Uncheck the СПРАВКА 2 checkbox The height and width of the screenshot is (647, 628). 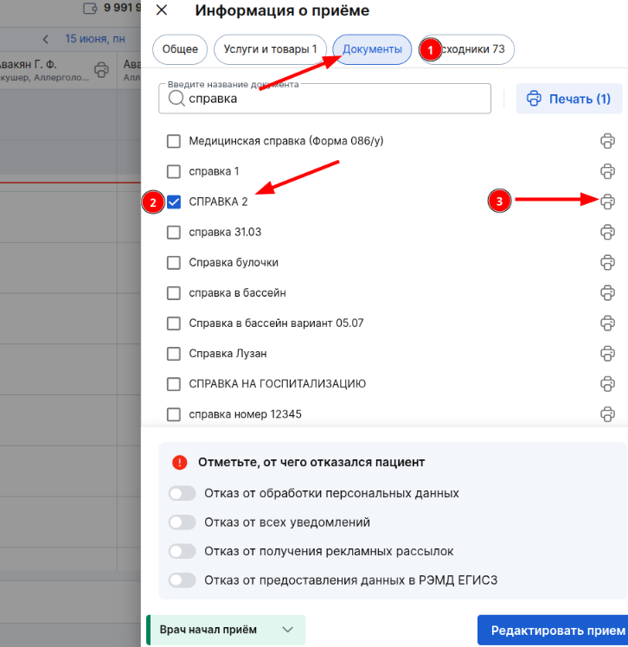tap(174, 202)
